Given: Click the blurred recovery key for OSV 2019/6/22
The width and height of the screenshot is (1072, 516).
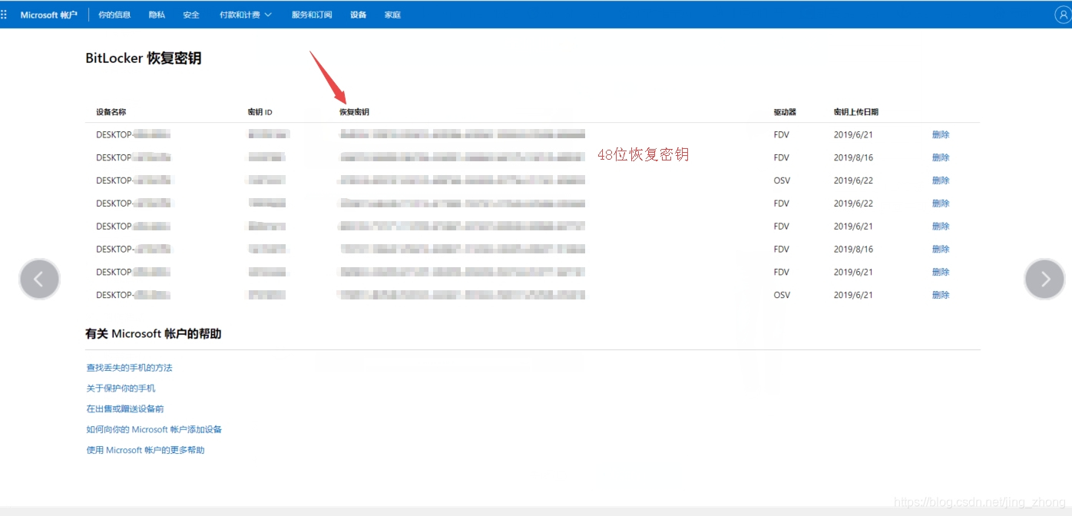Looking at the screenshot, I should (462, 180).
